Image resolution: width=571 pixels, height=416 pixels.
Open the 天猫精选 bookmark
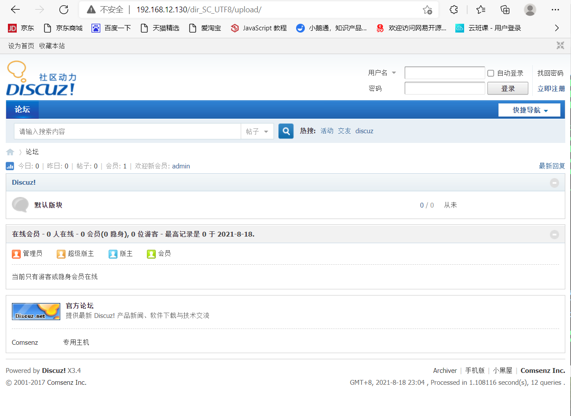tap(160, 28)
